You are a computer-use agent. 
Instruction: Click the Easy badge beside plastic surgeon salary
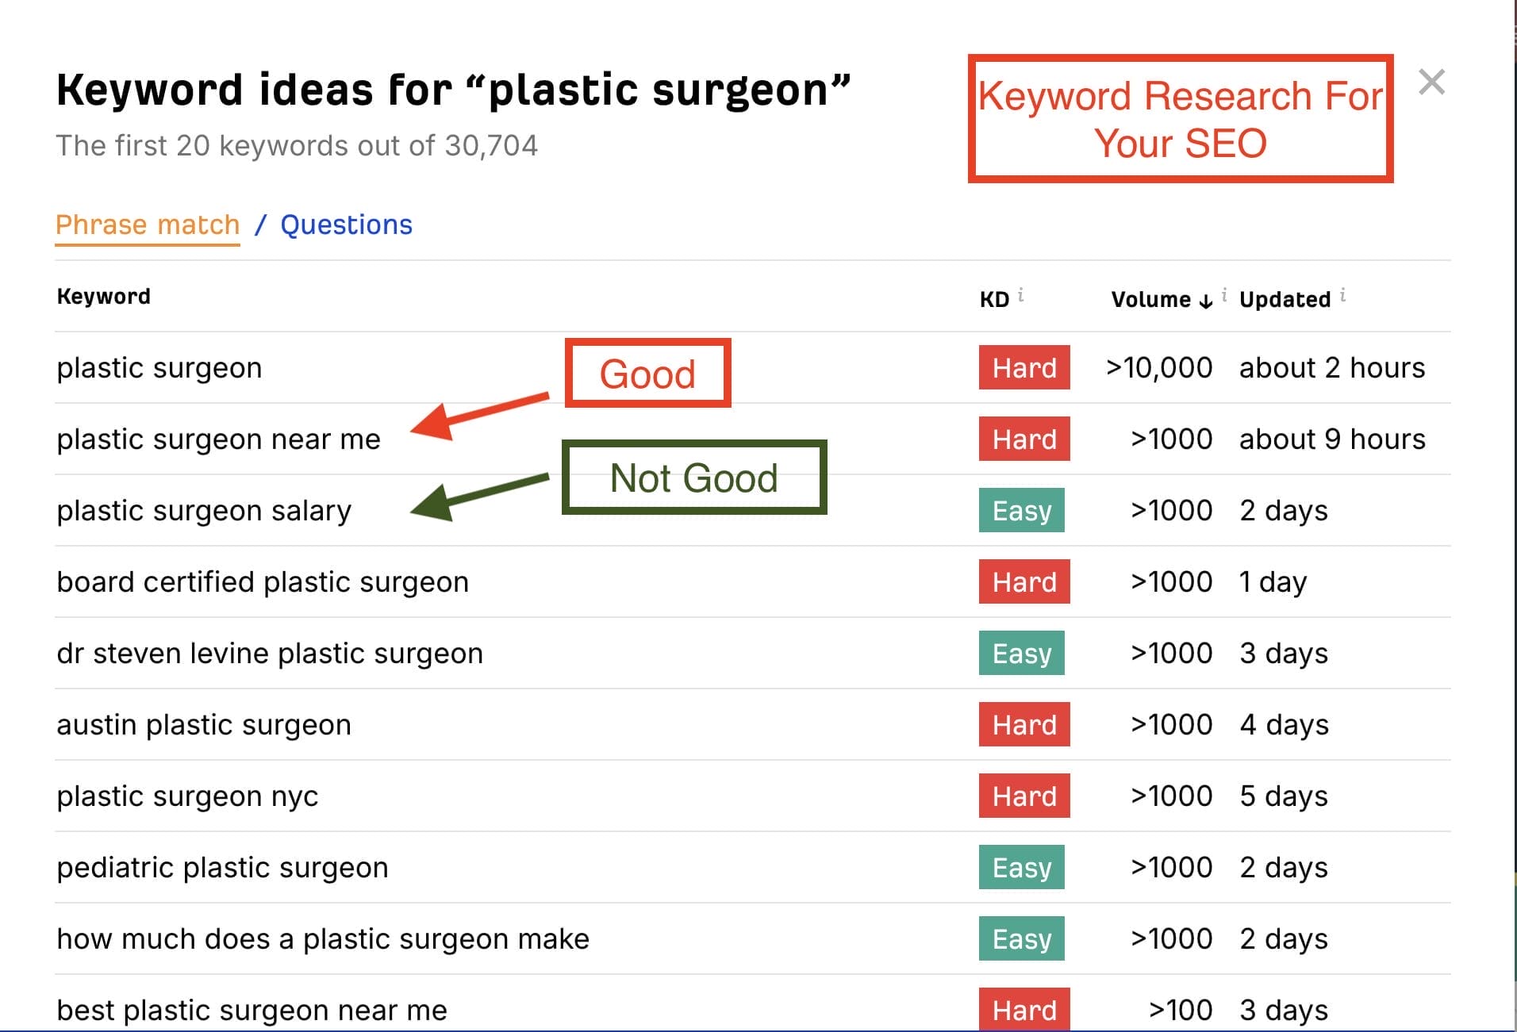tap(1021, 511)
